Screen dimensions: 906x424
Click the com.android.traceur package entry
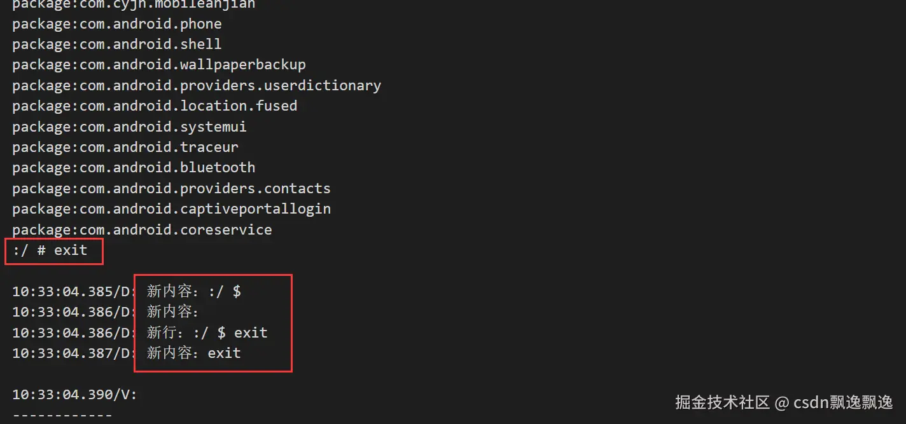[125, 147]
